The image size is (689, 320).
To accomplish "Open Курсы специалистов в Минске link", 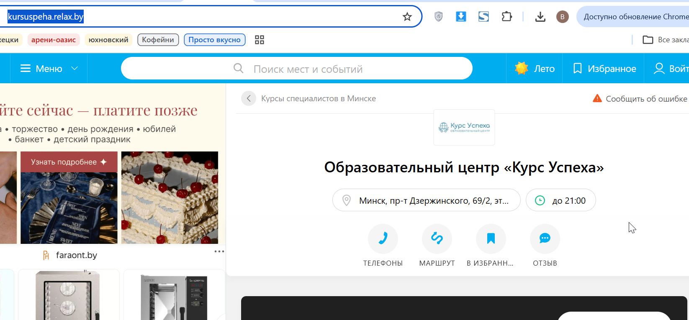I will coord(319,98).
